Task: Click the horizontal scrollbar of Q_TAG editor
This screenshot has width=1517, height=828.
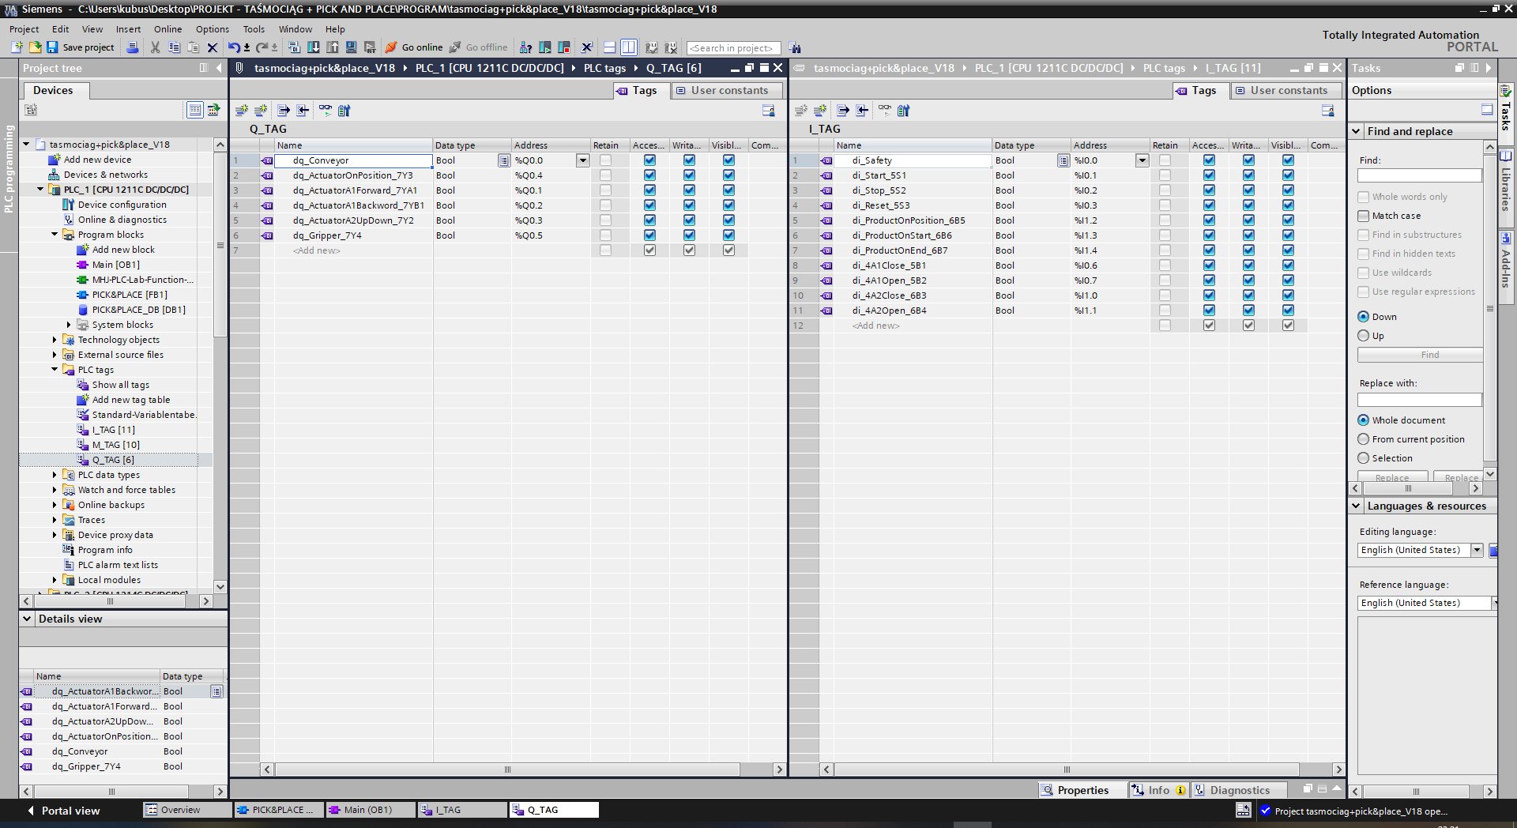Action: (507, 770)
